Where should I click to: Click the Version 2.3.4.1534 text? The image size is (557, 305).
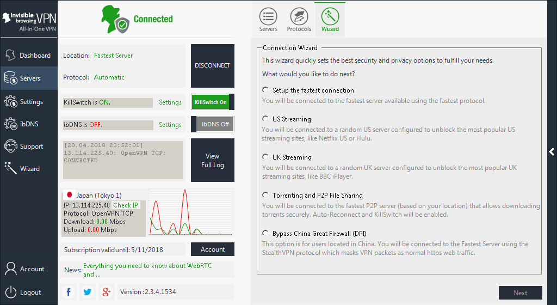pos(148,292)
